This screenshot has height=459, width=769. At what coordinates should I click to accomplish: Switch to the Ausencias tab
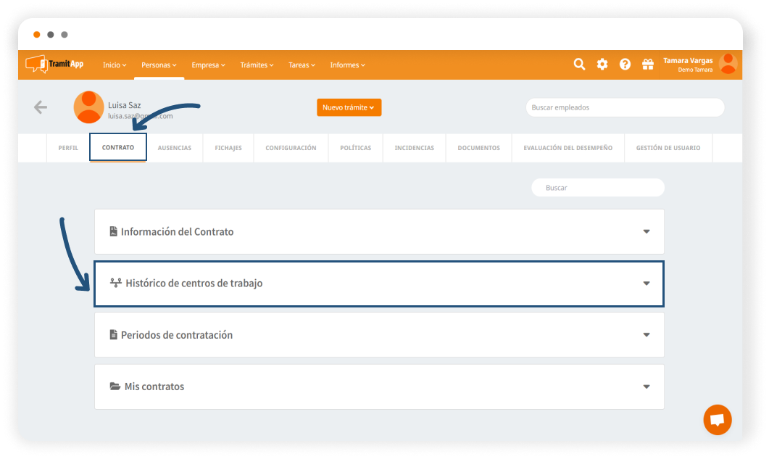(x=175, y=148)
